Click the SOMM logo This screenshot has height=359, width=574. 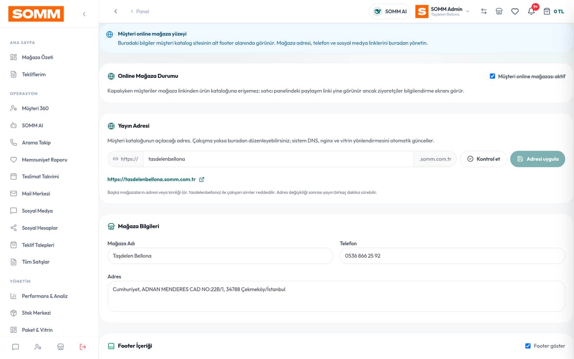tap(36, 14)
